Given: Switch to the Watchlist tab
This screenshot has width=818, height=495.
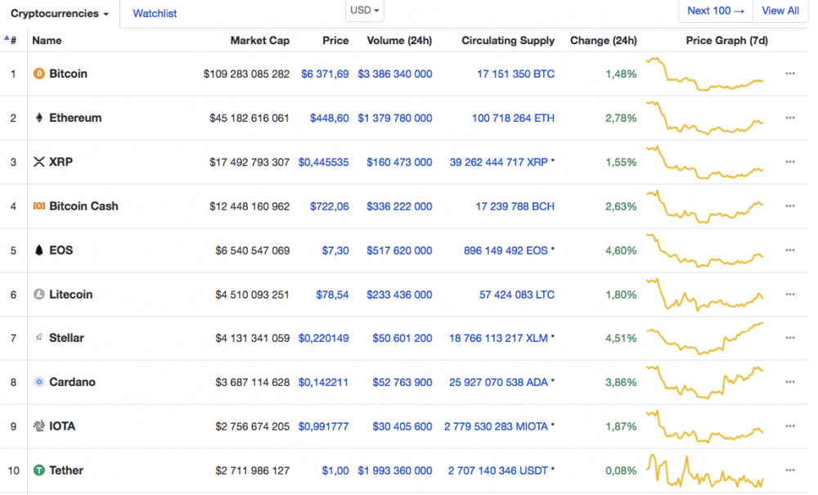Looking at the screenshot, I should (x=155, y=14).
